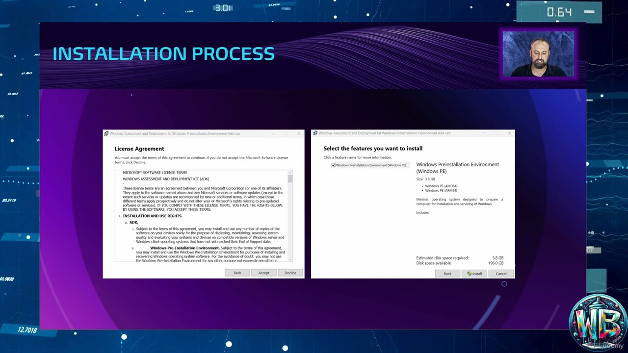This screenshot has height=353, width=628.
Task: Click the '196.0 GB' disk space value
Action: tap(496, 263)
